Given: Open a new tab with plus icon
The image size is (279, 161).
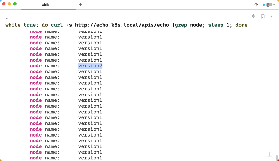Looking at the screenshot, I should (x=80, y=5).
